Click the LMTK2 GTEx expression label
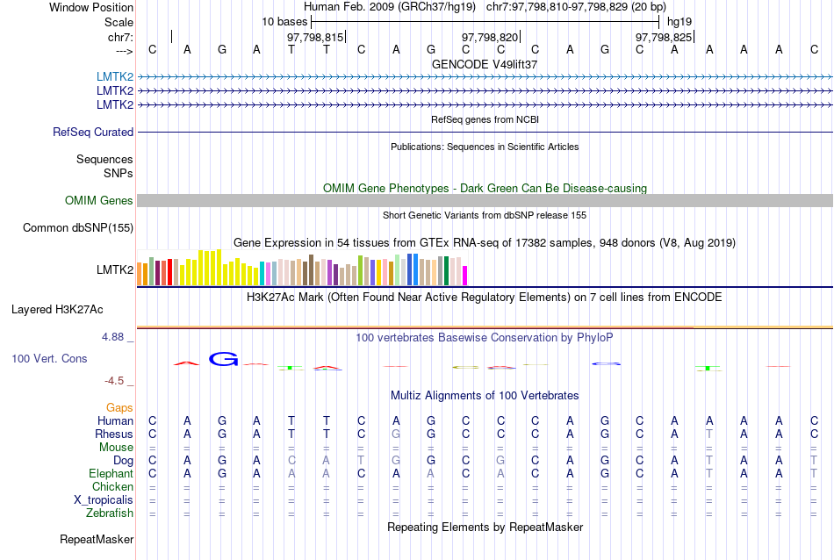 [115, 269]
